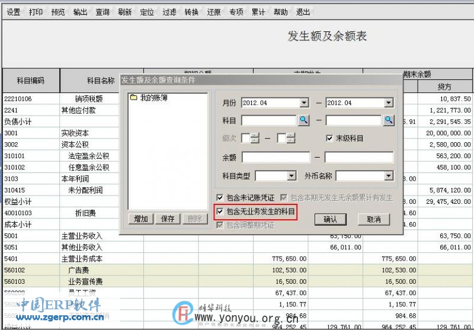The image size is (474, 330).
Task: Open the start 月份 dropdown arrow
Action: pos(304,102)
